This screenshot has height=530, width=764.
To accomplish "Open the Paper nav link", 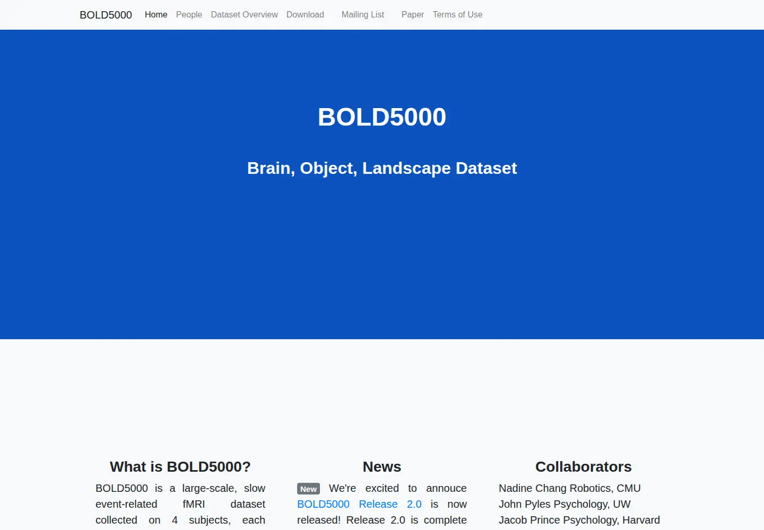I will coord(413,15).
